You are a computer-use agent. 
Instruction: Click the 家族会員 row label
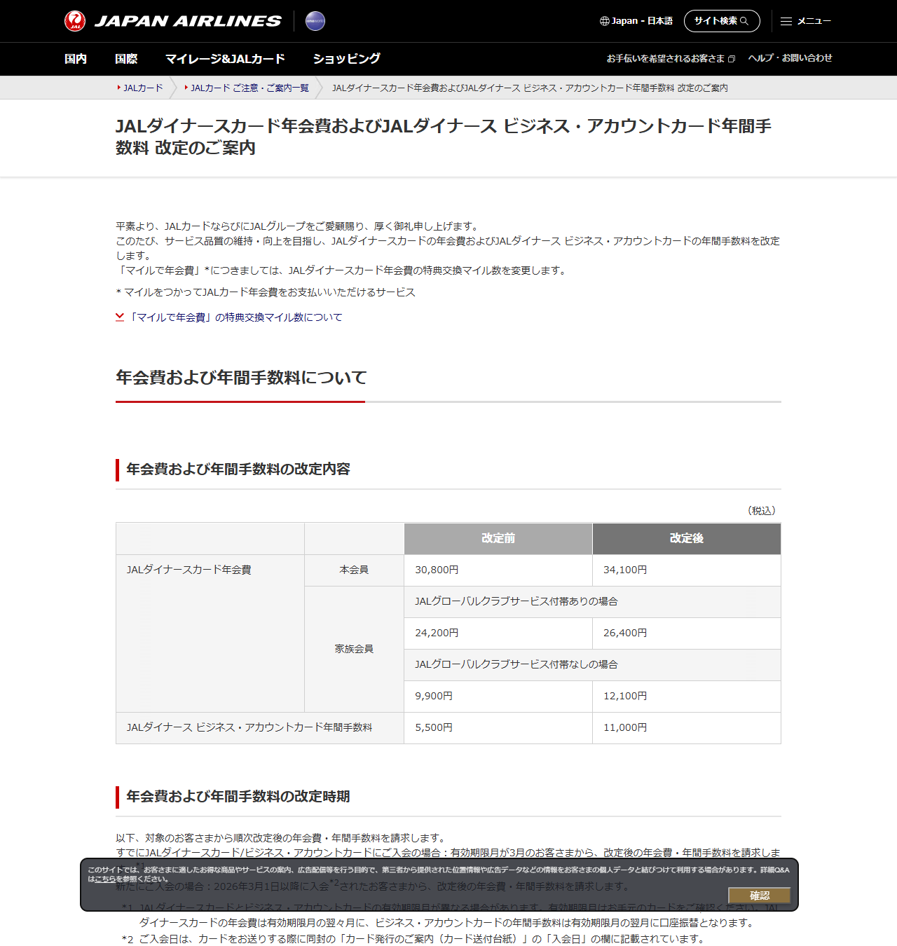point(354,650)
